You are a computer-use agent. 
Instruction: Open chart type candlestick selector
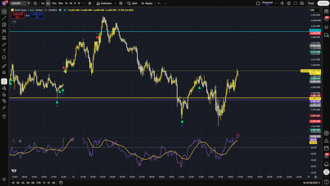pos(90,3)
